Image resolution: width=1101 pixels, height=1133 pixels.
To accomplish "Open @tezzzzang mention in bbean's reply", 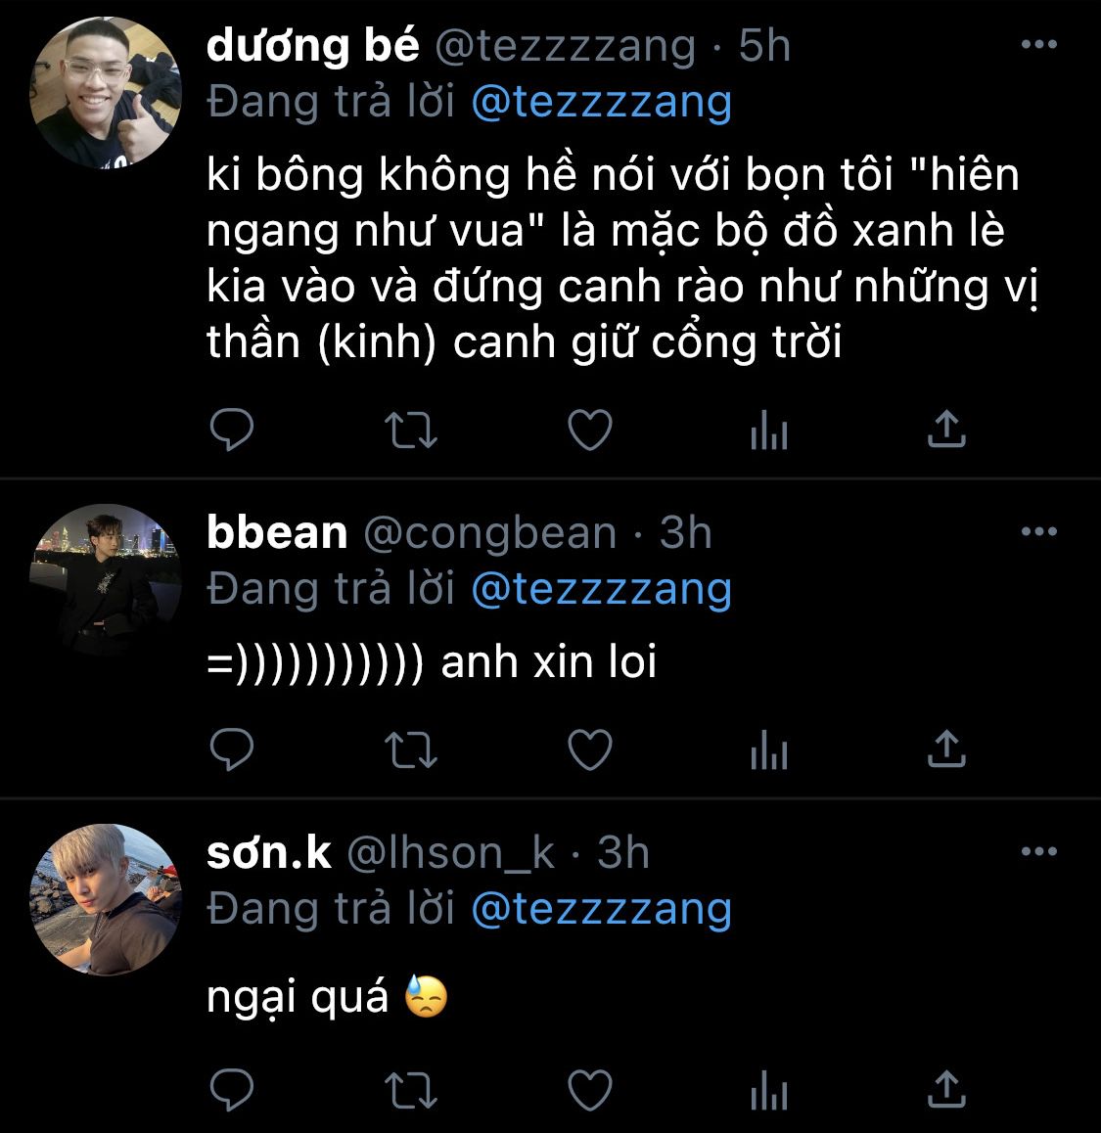I will click(602, 589).
